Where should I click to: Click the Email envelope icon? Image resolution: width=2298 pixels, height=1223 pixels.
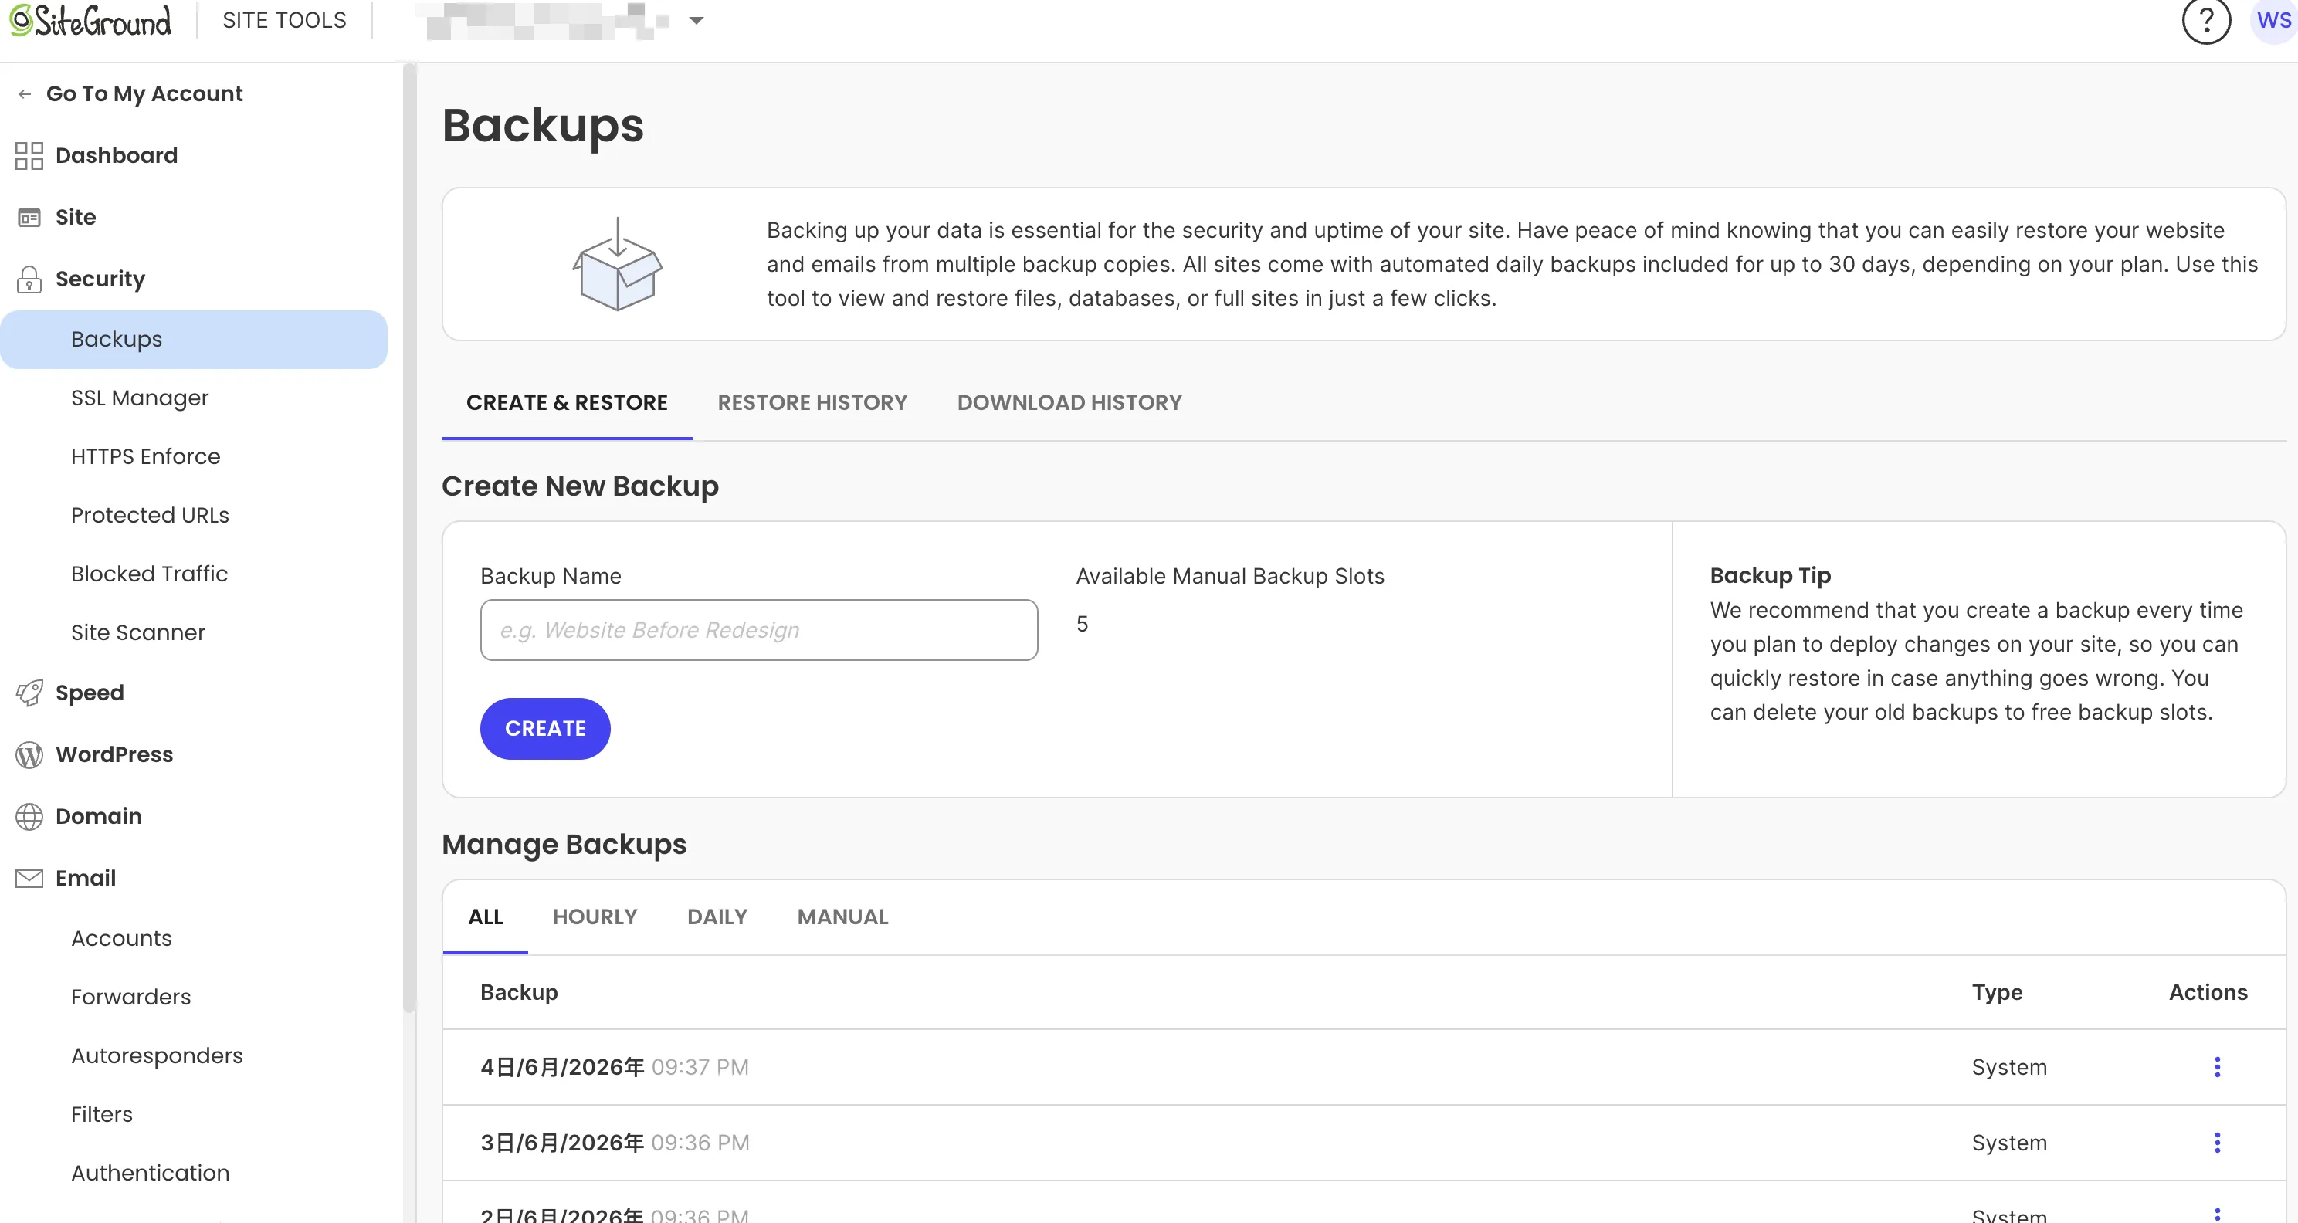(29, 879)
